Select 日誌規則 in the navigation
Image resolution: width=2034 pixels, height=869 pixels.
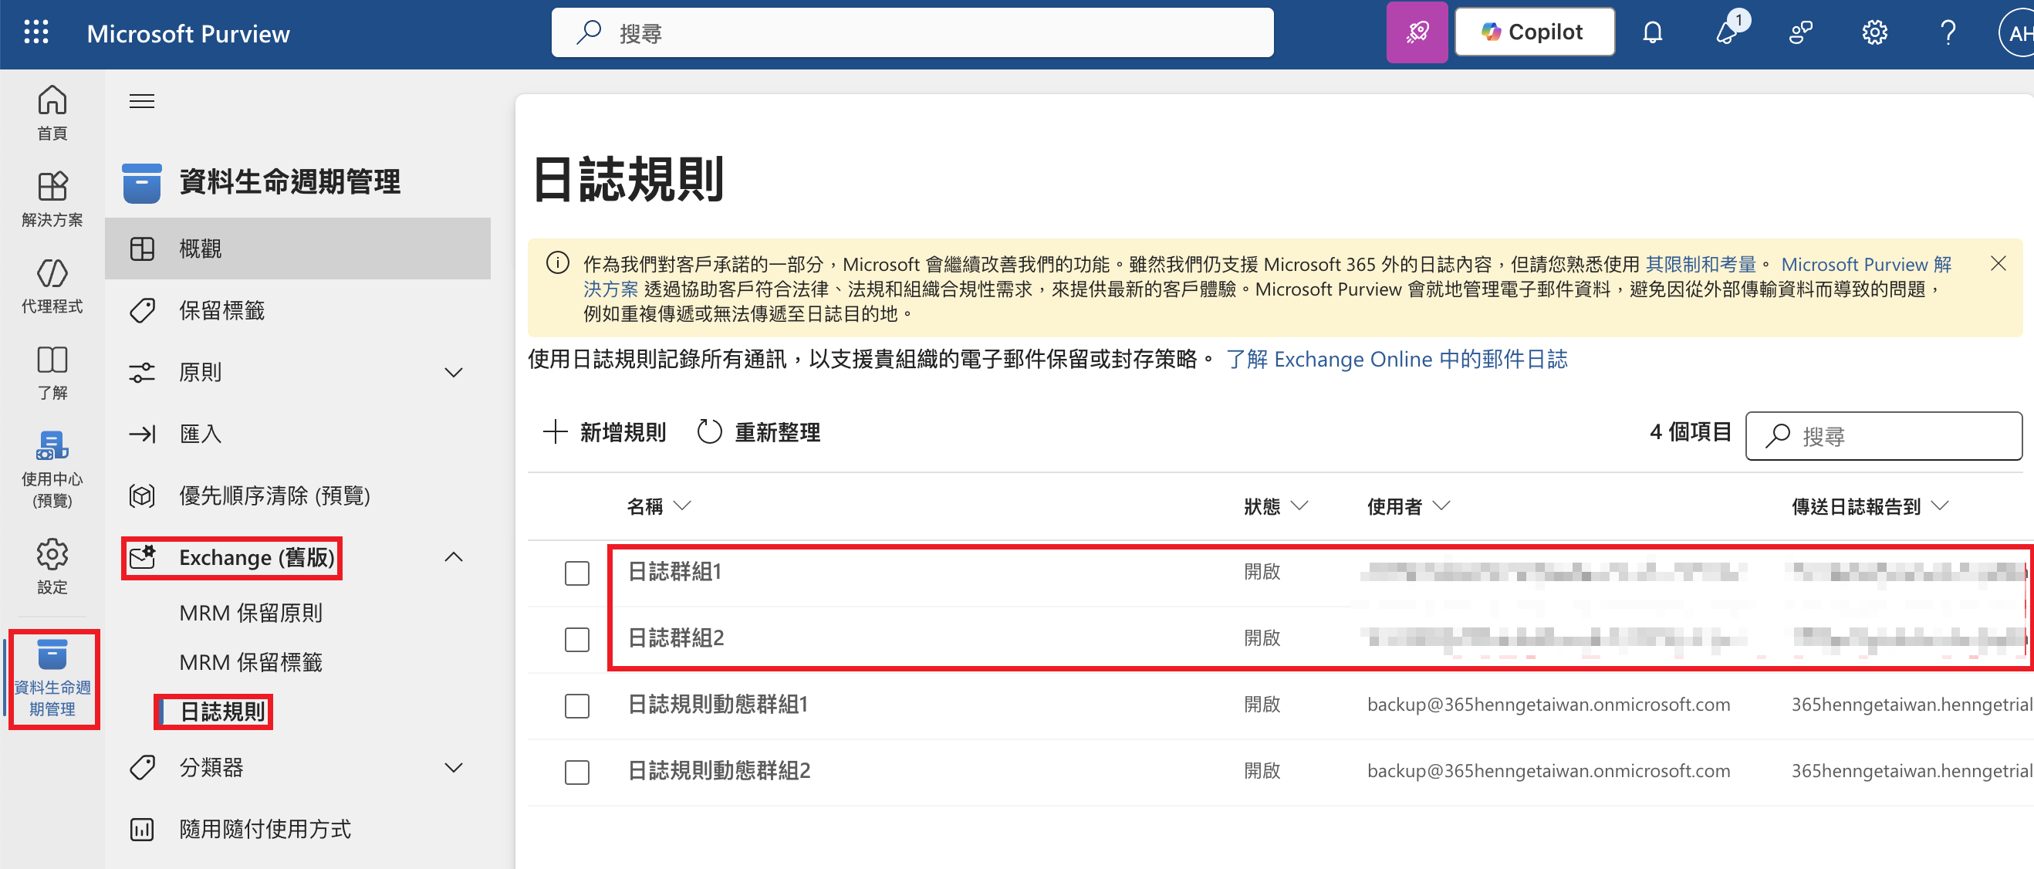222,711
